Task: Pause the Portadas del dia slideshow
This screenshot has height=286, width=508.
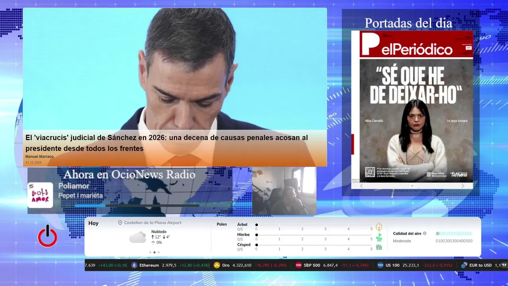Action: 412,186
